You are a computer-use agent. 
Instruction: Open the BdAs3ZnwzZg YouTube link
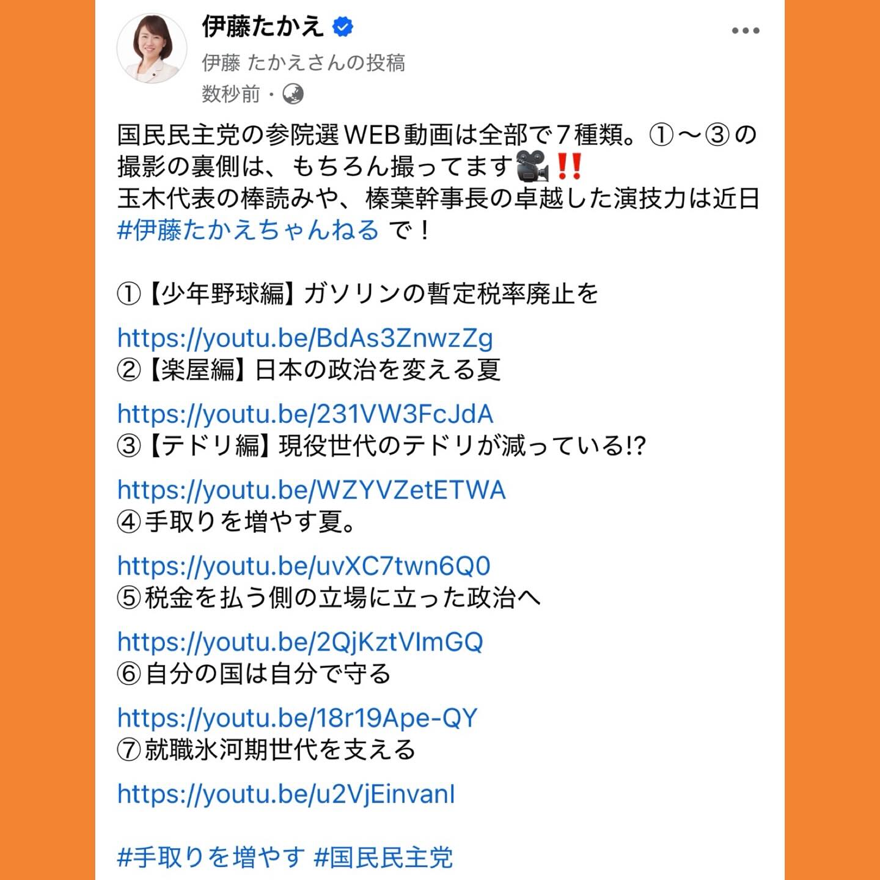[305, 338]
